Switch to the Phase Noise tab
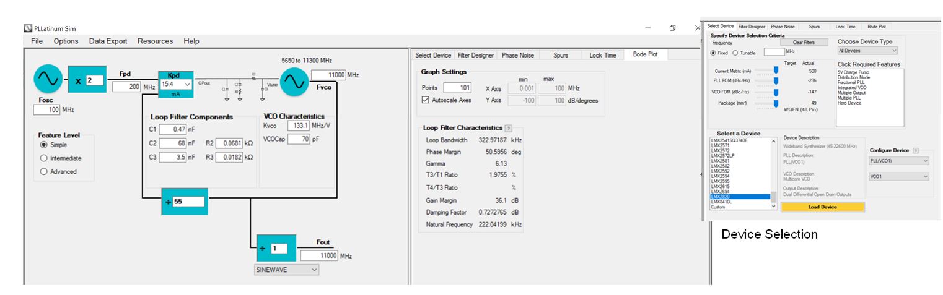The height and width of the screenshot is (295, 943). (x=517, y=55)
